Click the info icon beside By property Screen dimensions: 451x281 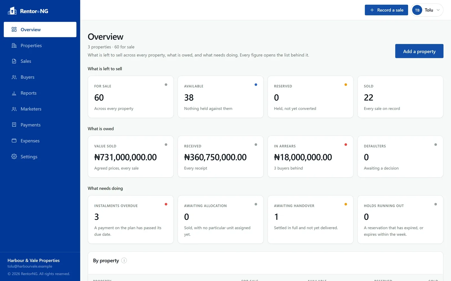click(x=124, y=260)
